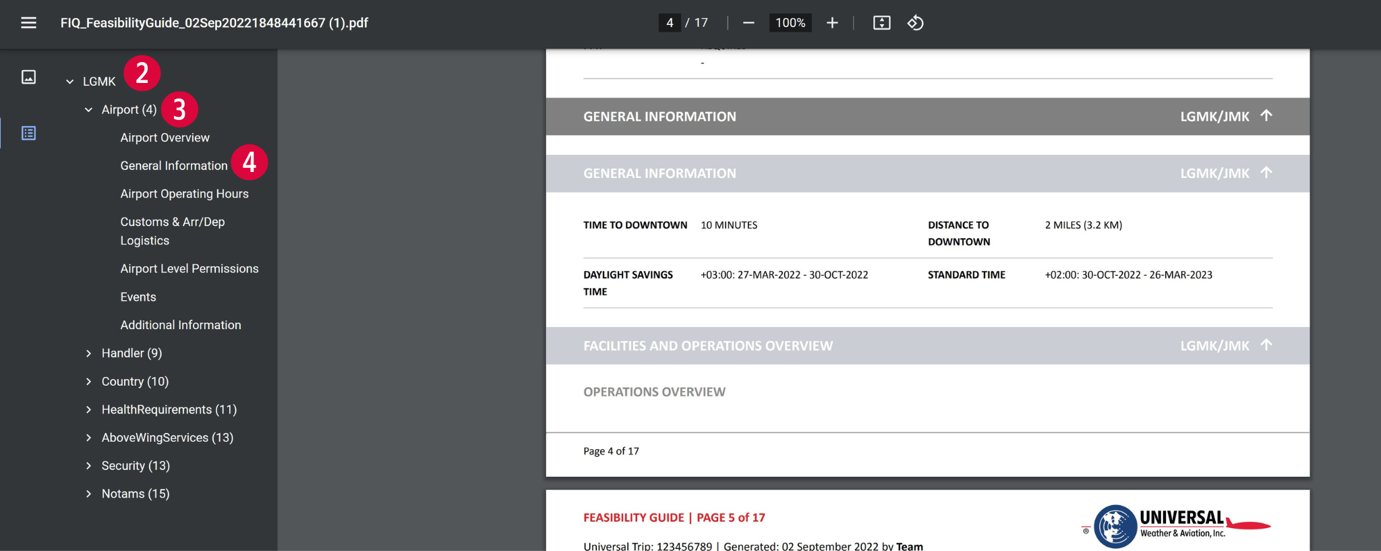Image resolution: width=1381 pixels, height=551 pixels.
Task: Click the up arrow in dark General Information header
Action: (1266, 115)
